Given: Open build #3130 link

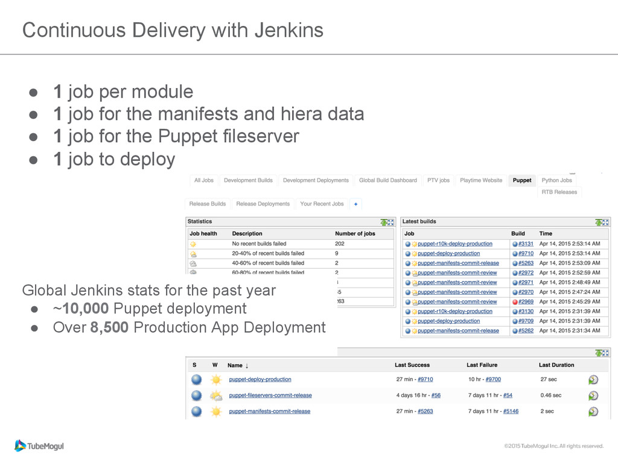Looking at the screenshot, I should [x=526, y=312].
